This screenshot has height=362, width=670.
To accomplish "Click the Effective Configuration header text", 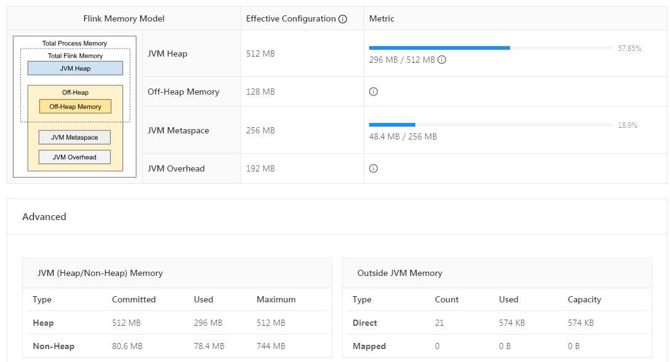I will click(291, 19).
